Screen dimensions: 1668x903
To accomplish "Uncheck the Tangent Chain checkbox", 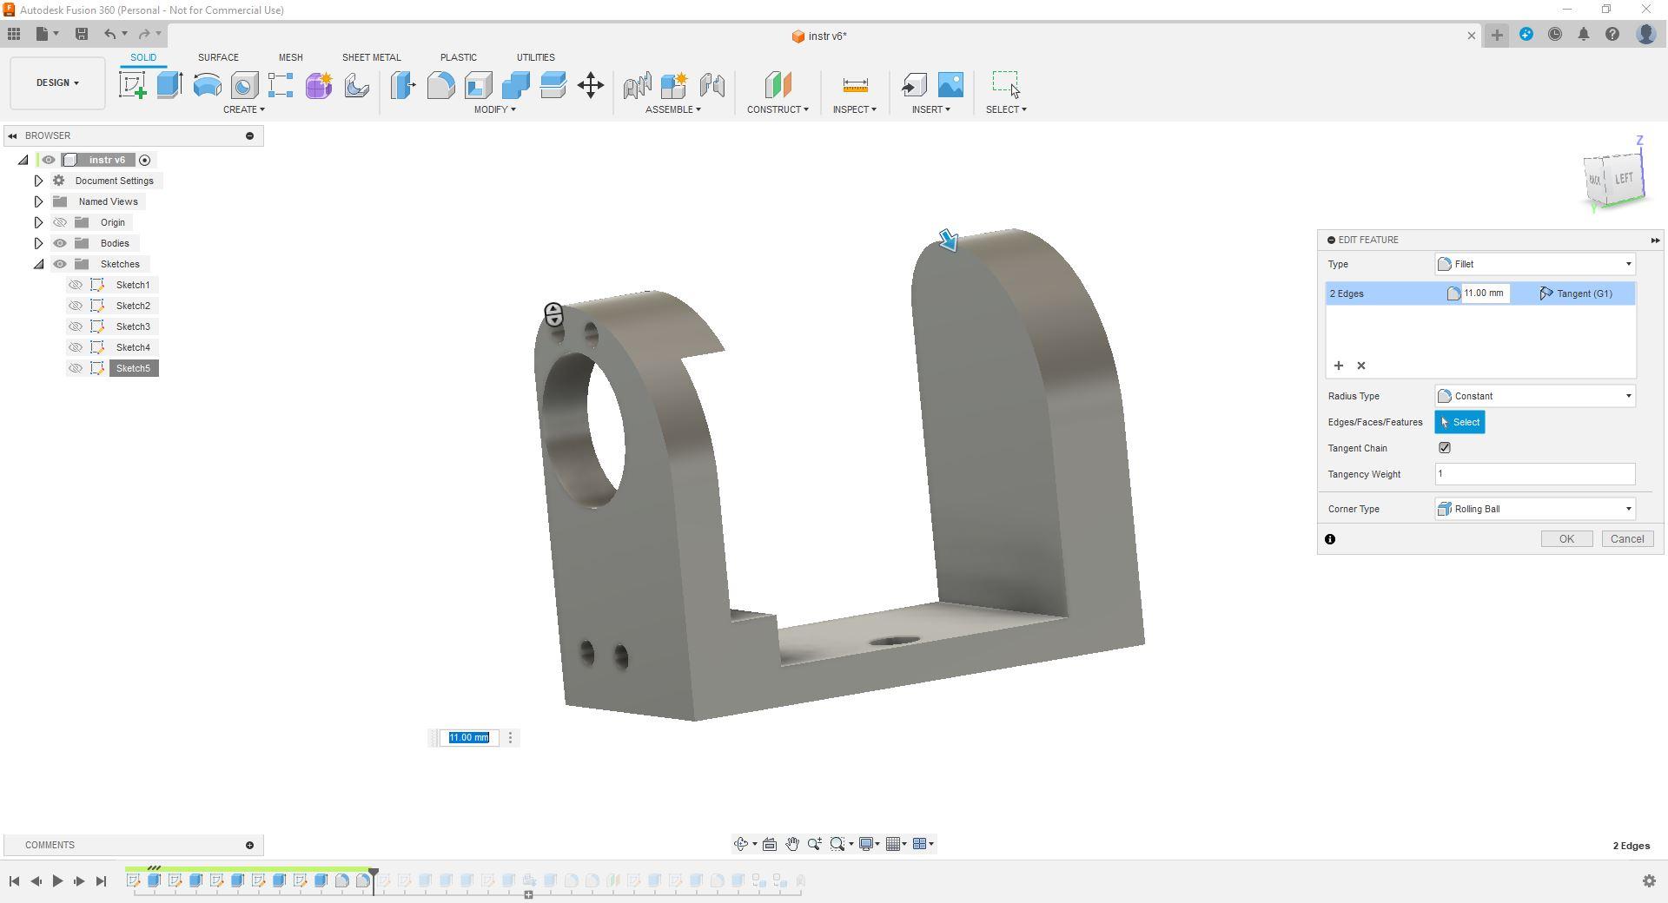I will [1445, 448].
